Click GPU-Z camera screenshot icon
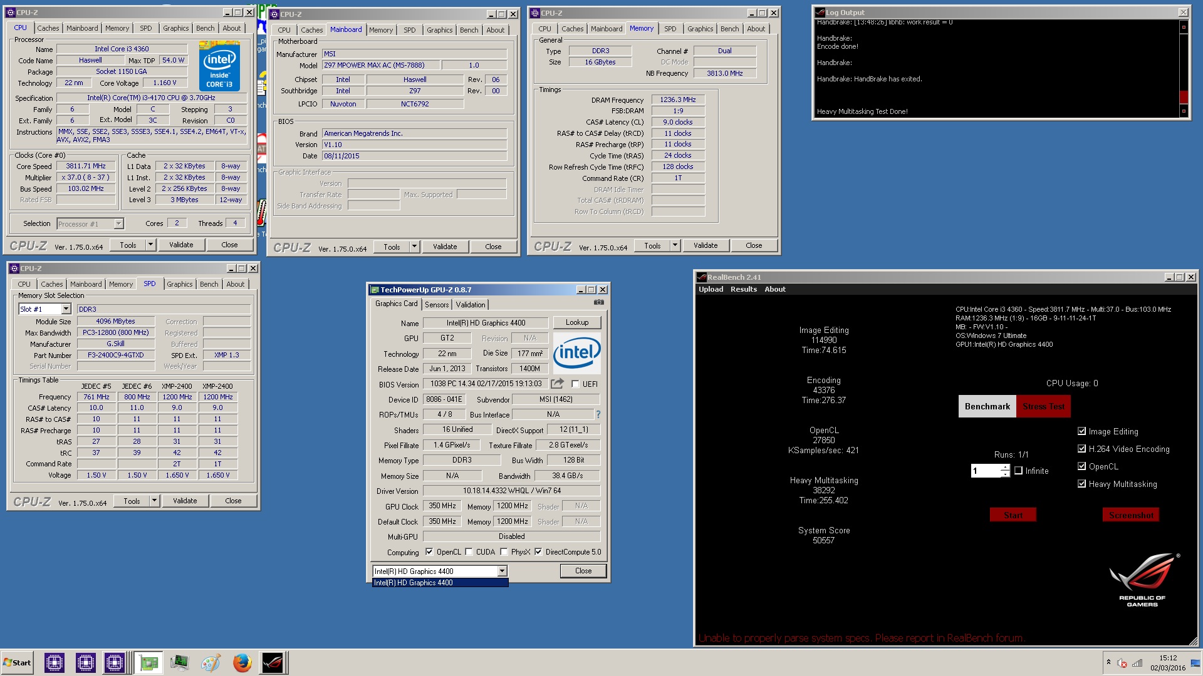Screen dimensions: 1203x676 click(x=599, y=302)
